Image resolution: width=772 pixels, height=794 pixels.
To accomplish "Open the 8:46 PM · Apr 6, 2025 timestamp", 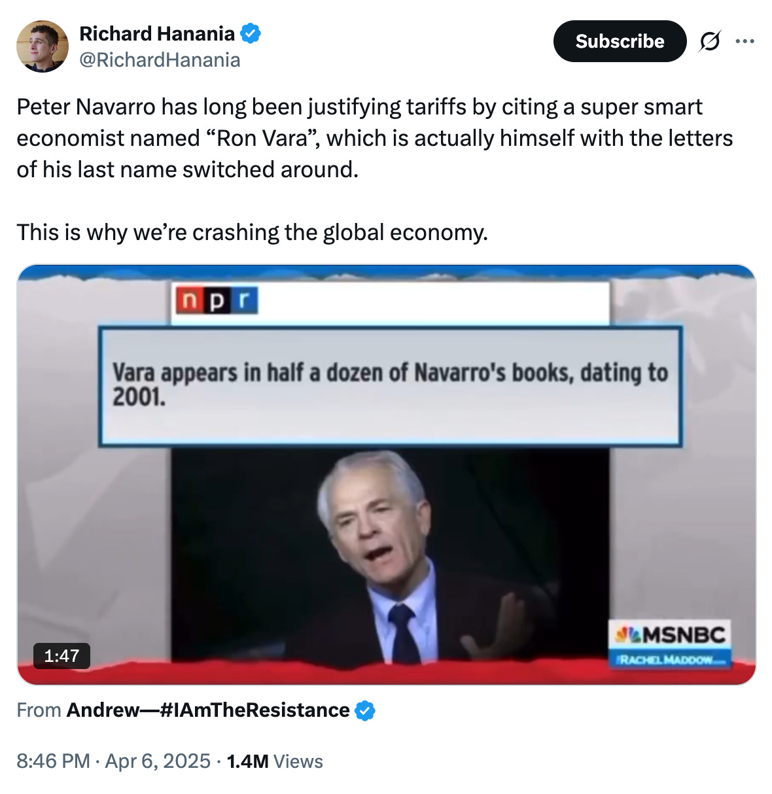I will click(114, 761).
